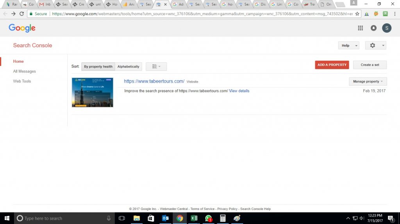
Task: Click the volume speaker tray icon
Action: pyautogui.click(x=362, y=218)
